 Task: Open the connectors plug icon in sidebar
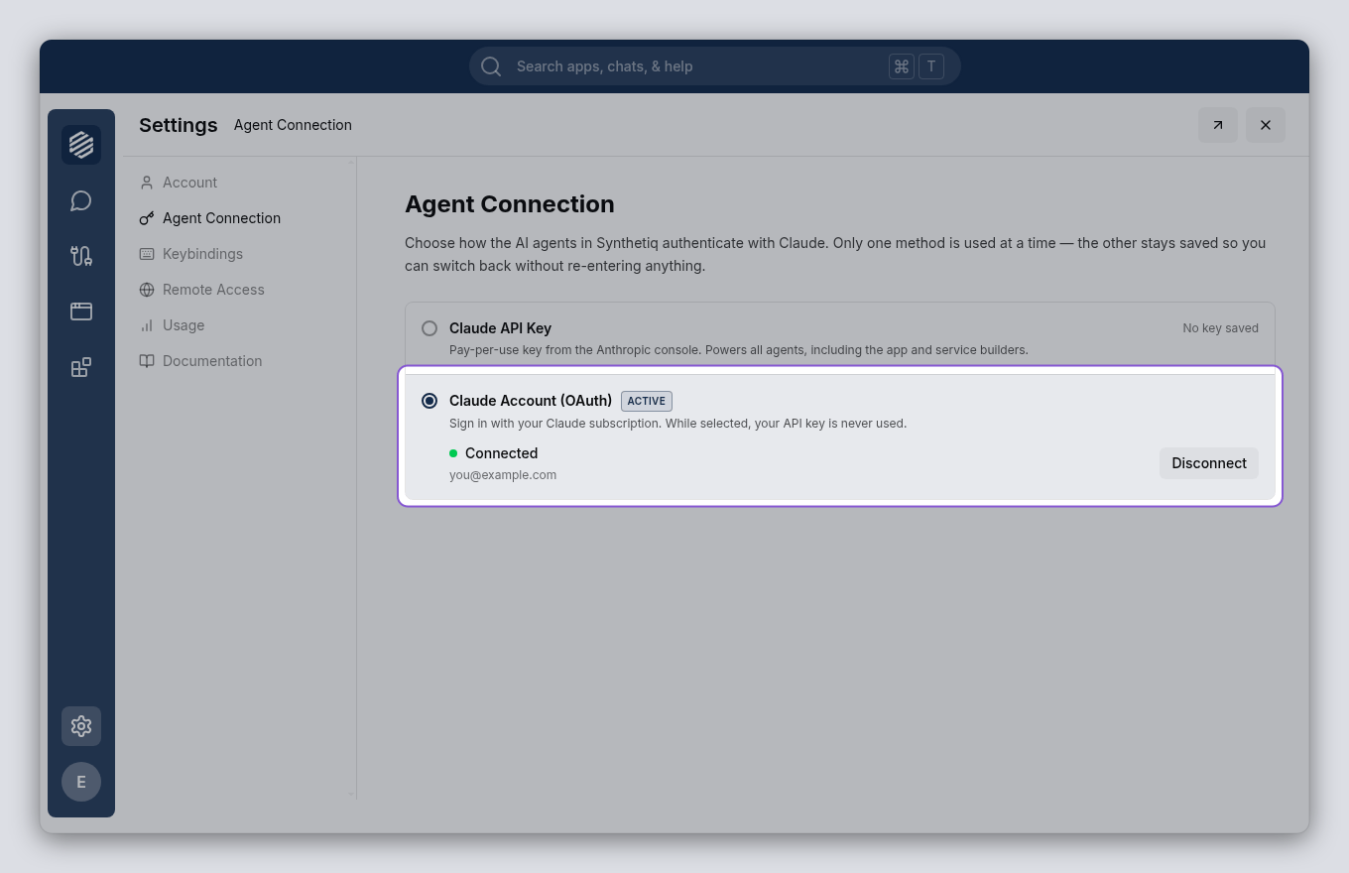coord(81,256)
